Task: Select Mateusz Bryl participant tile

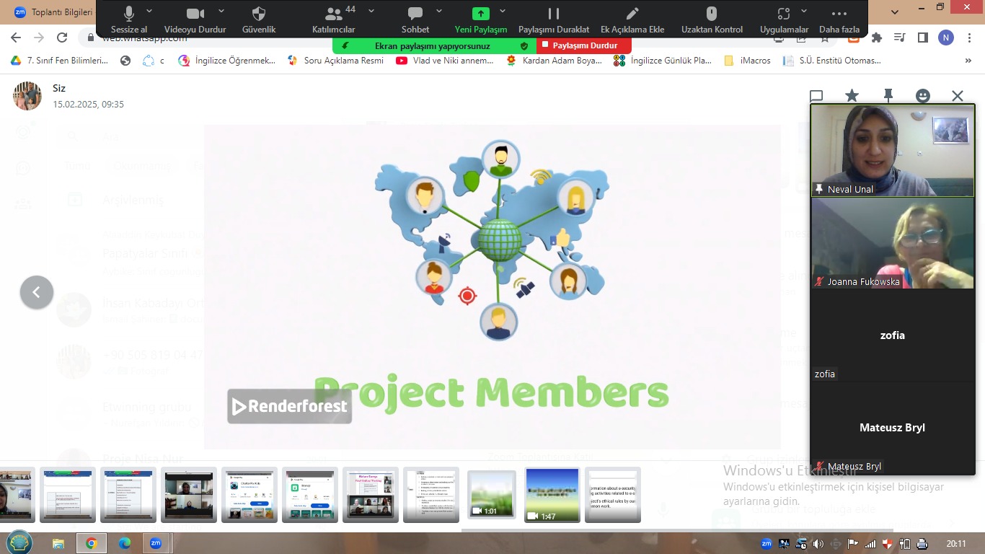Action: pyautogui.click(x=893, y=428)
